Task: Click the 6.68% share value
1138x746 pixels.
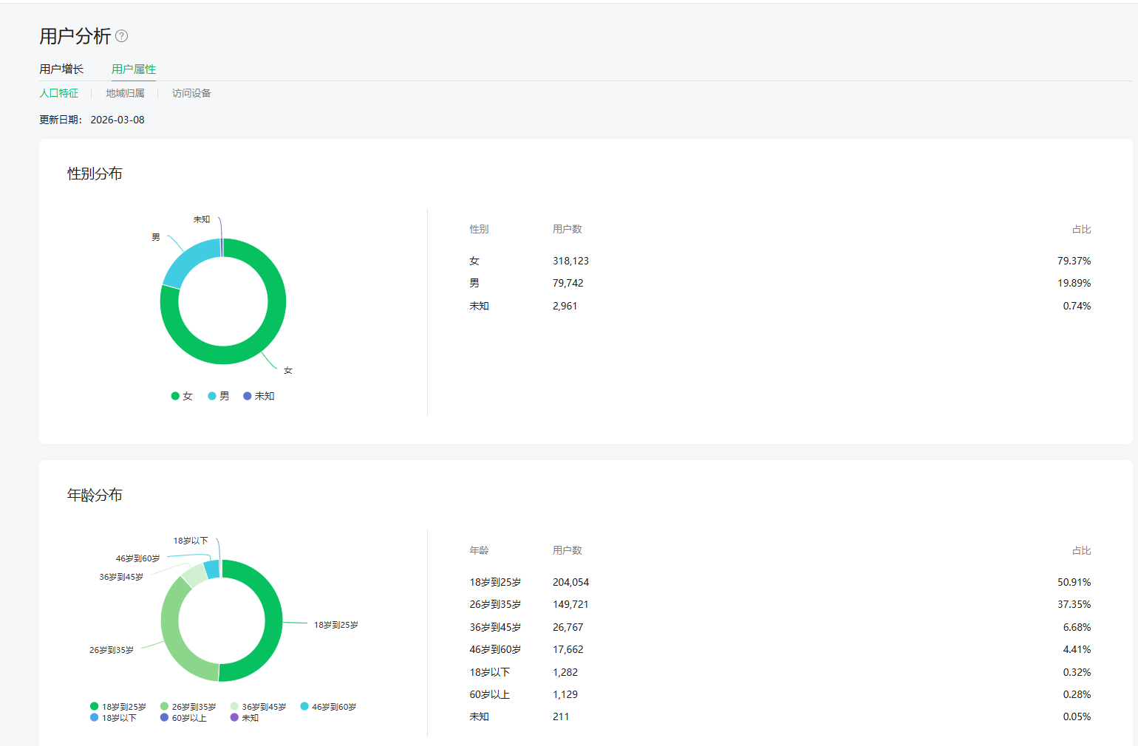Action: pyautogui.click(x=1077, y=627)
